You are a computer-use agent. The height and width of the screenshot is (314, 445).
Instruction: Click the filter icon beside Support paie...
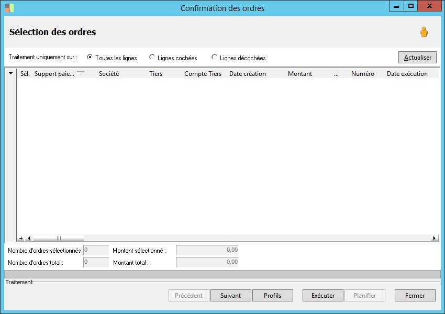(x=81, y=73)
